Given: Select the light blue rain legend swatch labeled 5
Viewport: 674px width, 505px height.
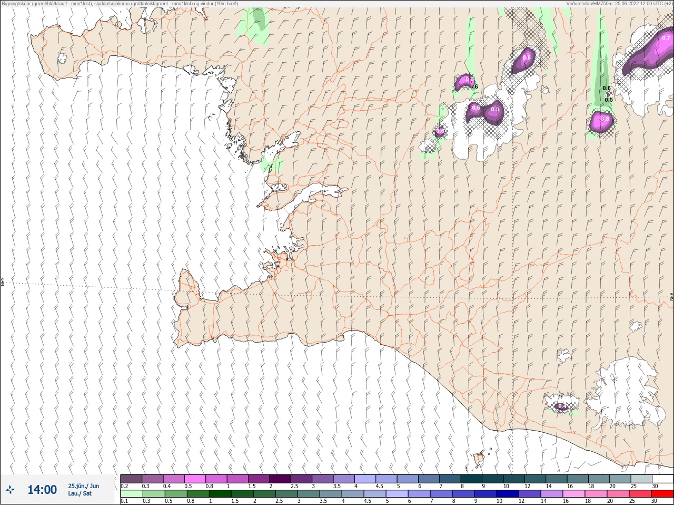Looking at the screenshot, I should tap(397, 494).
